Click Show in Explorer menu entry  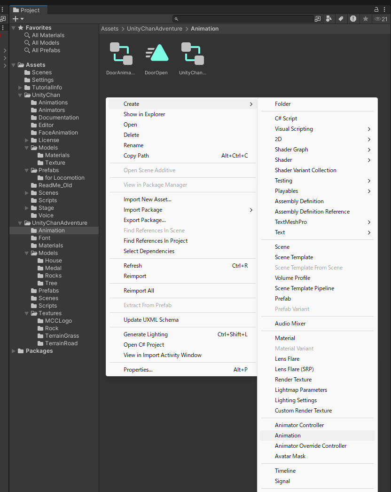pos(144,114)
